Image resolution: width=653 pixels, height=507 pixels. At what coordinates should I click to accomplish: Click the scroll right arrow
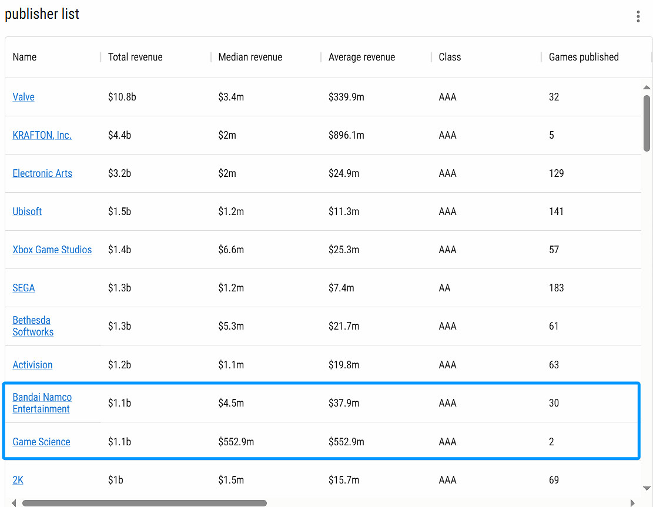pos(632,503)
